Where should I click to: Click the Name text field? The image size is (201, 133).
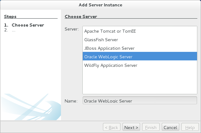point(139,101)
